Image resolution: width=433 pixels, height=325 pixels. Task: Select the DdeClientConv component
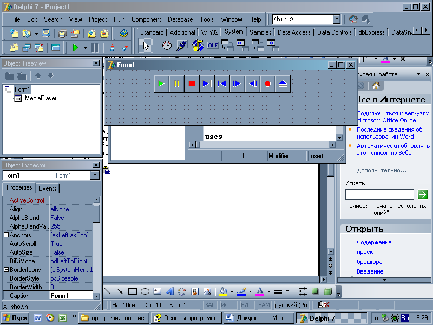227,45
